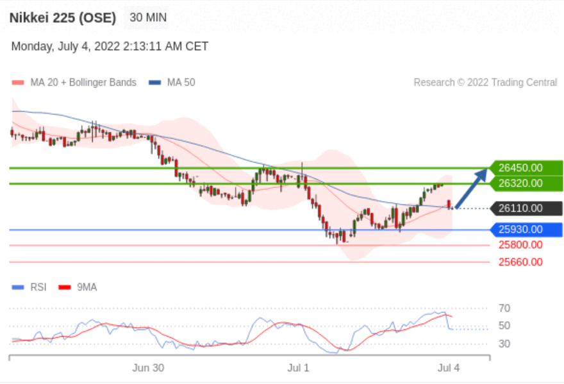Select the 30 MIN timeframe label

click(x=148, y=17)
